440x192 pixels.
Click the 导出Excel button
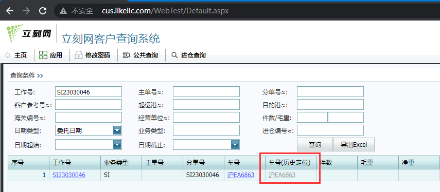[354, 145]
